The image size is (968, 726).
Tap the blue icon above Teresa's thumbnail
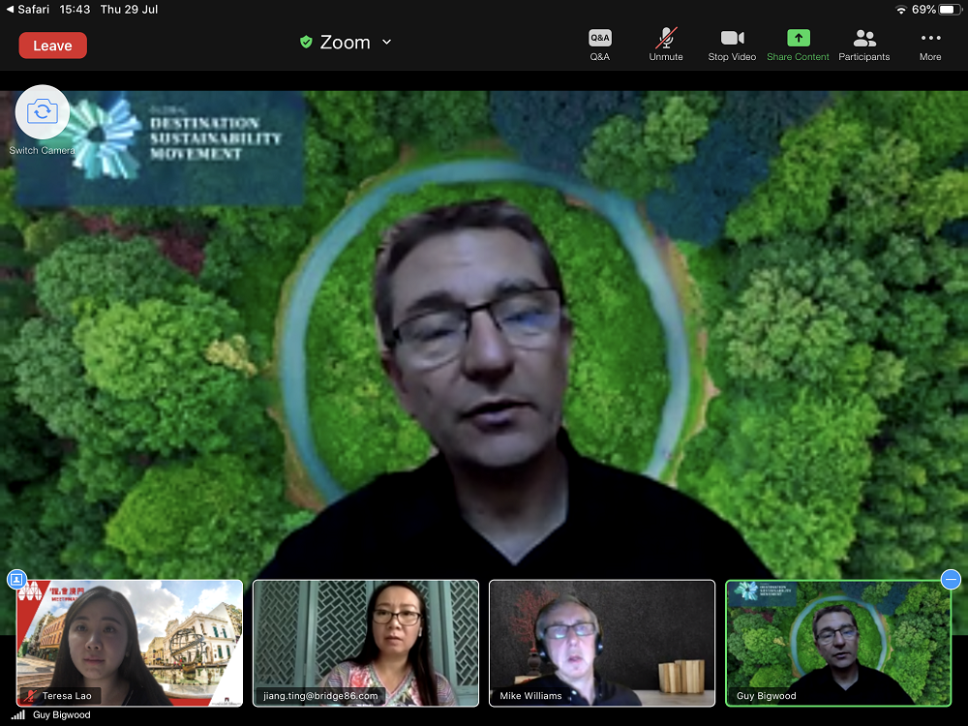tap(15, 579)
